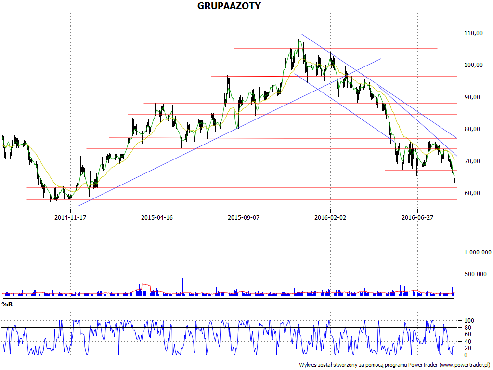Click the 2014-11-17 date label
This screenshot has width=493, height=370.
pyautogui.click(x=70, y=217)
